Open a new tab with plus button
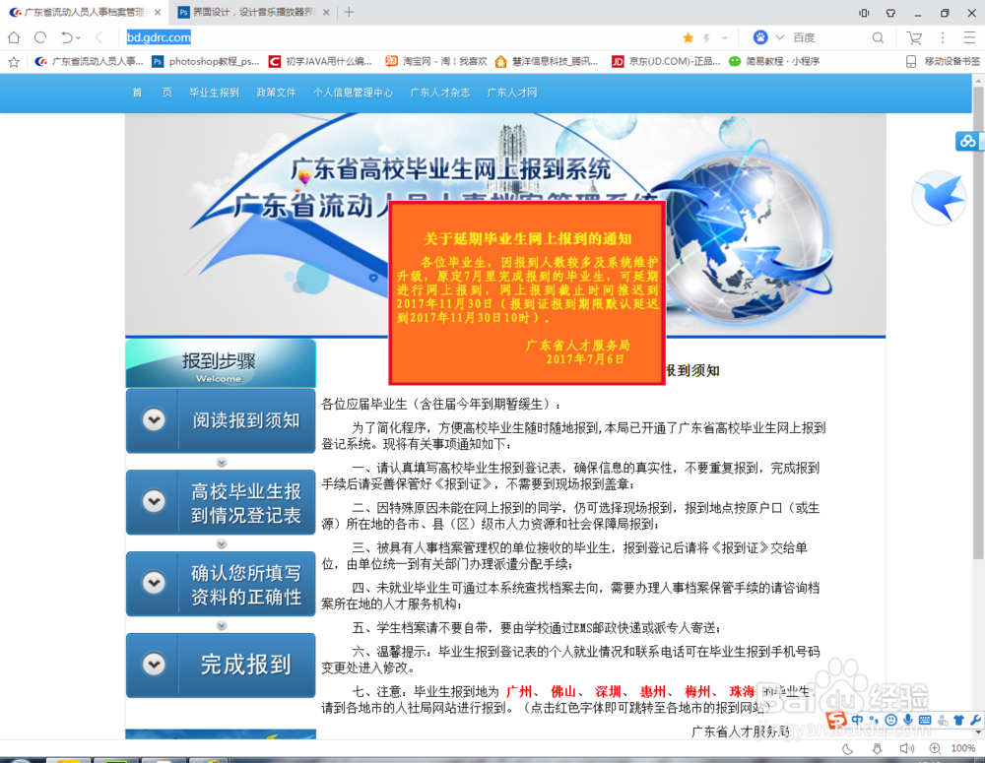 [x=350, y=12]
